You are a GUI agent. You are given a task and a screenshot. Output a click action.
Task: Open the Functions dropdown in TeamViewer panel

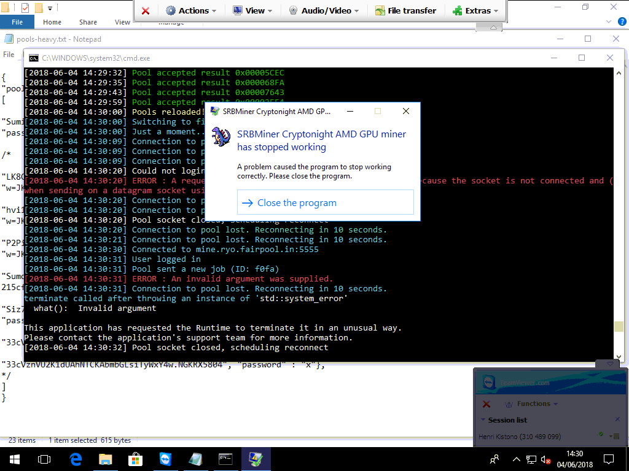(531, 404)
